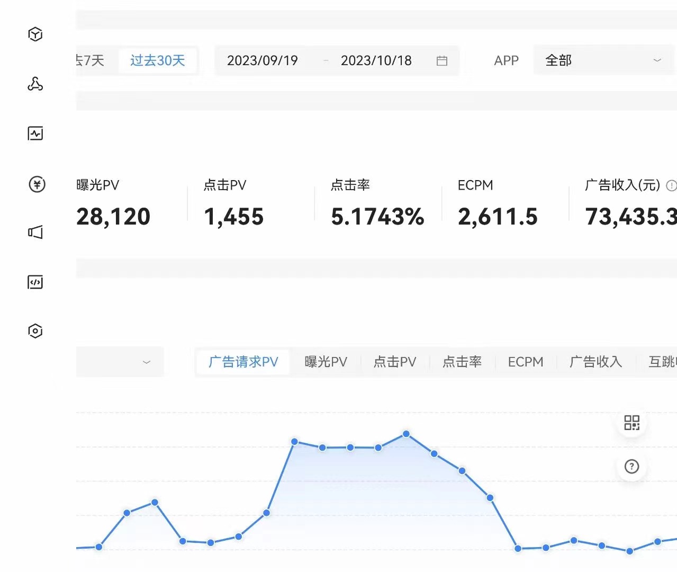The image size is (677, 572).
Task: Open the yen revenue sidebar icon
Action: (37, 184)
